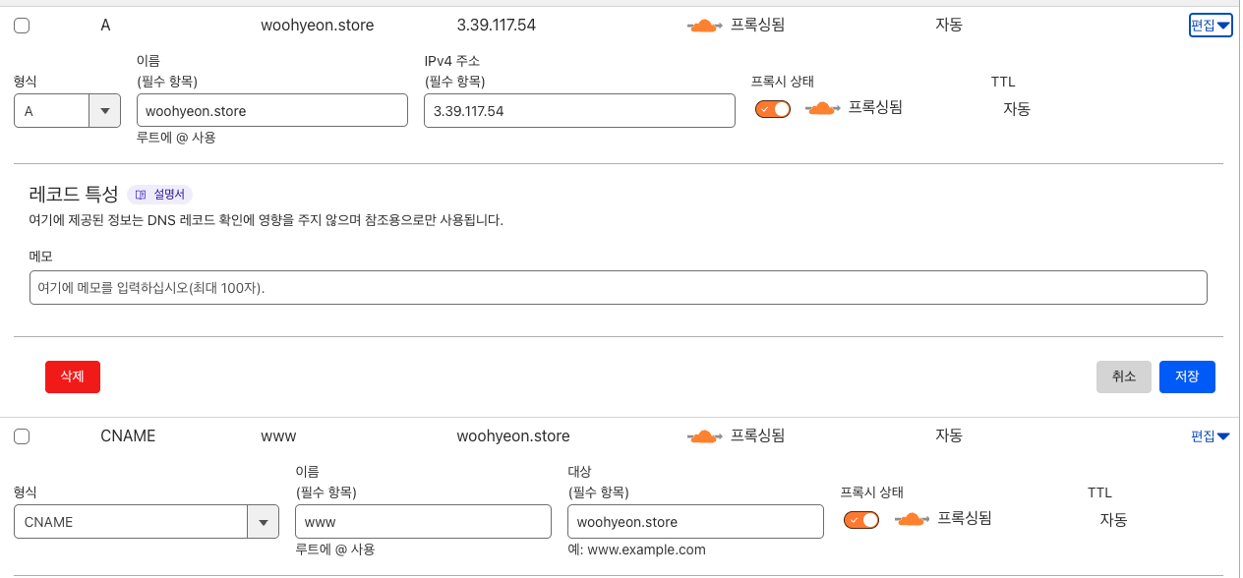Click the IPv4 address field 3.39.117.54
The image size is (1243, 578).
pyautogui.click(x=580, y=111)
